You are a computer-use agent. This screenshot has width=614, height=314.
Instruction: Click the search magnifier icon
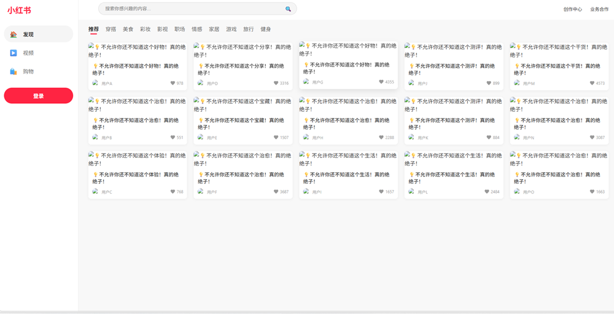(x=288, y=9)
